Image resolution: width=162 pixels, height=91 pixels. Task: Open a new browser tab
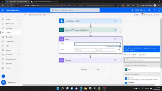pyautogui.click(x=57, y=2)
